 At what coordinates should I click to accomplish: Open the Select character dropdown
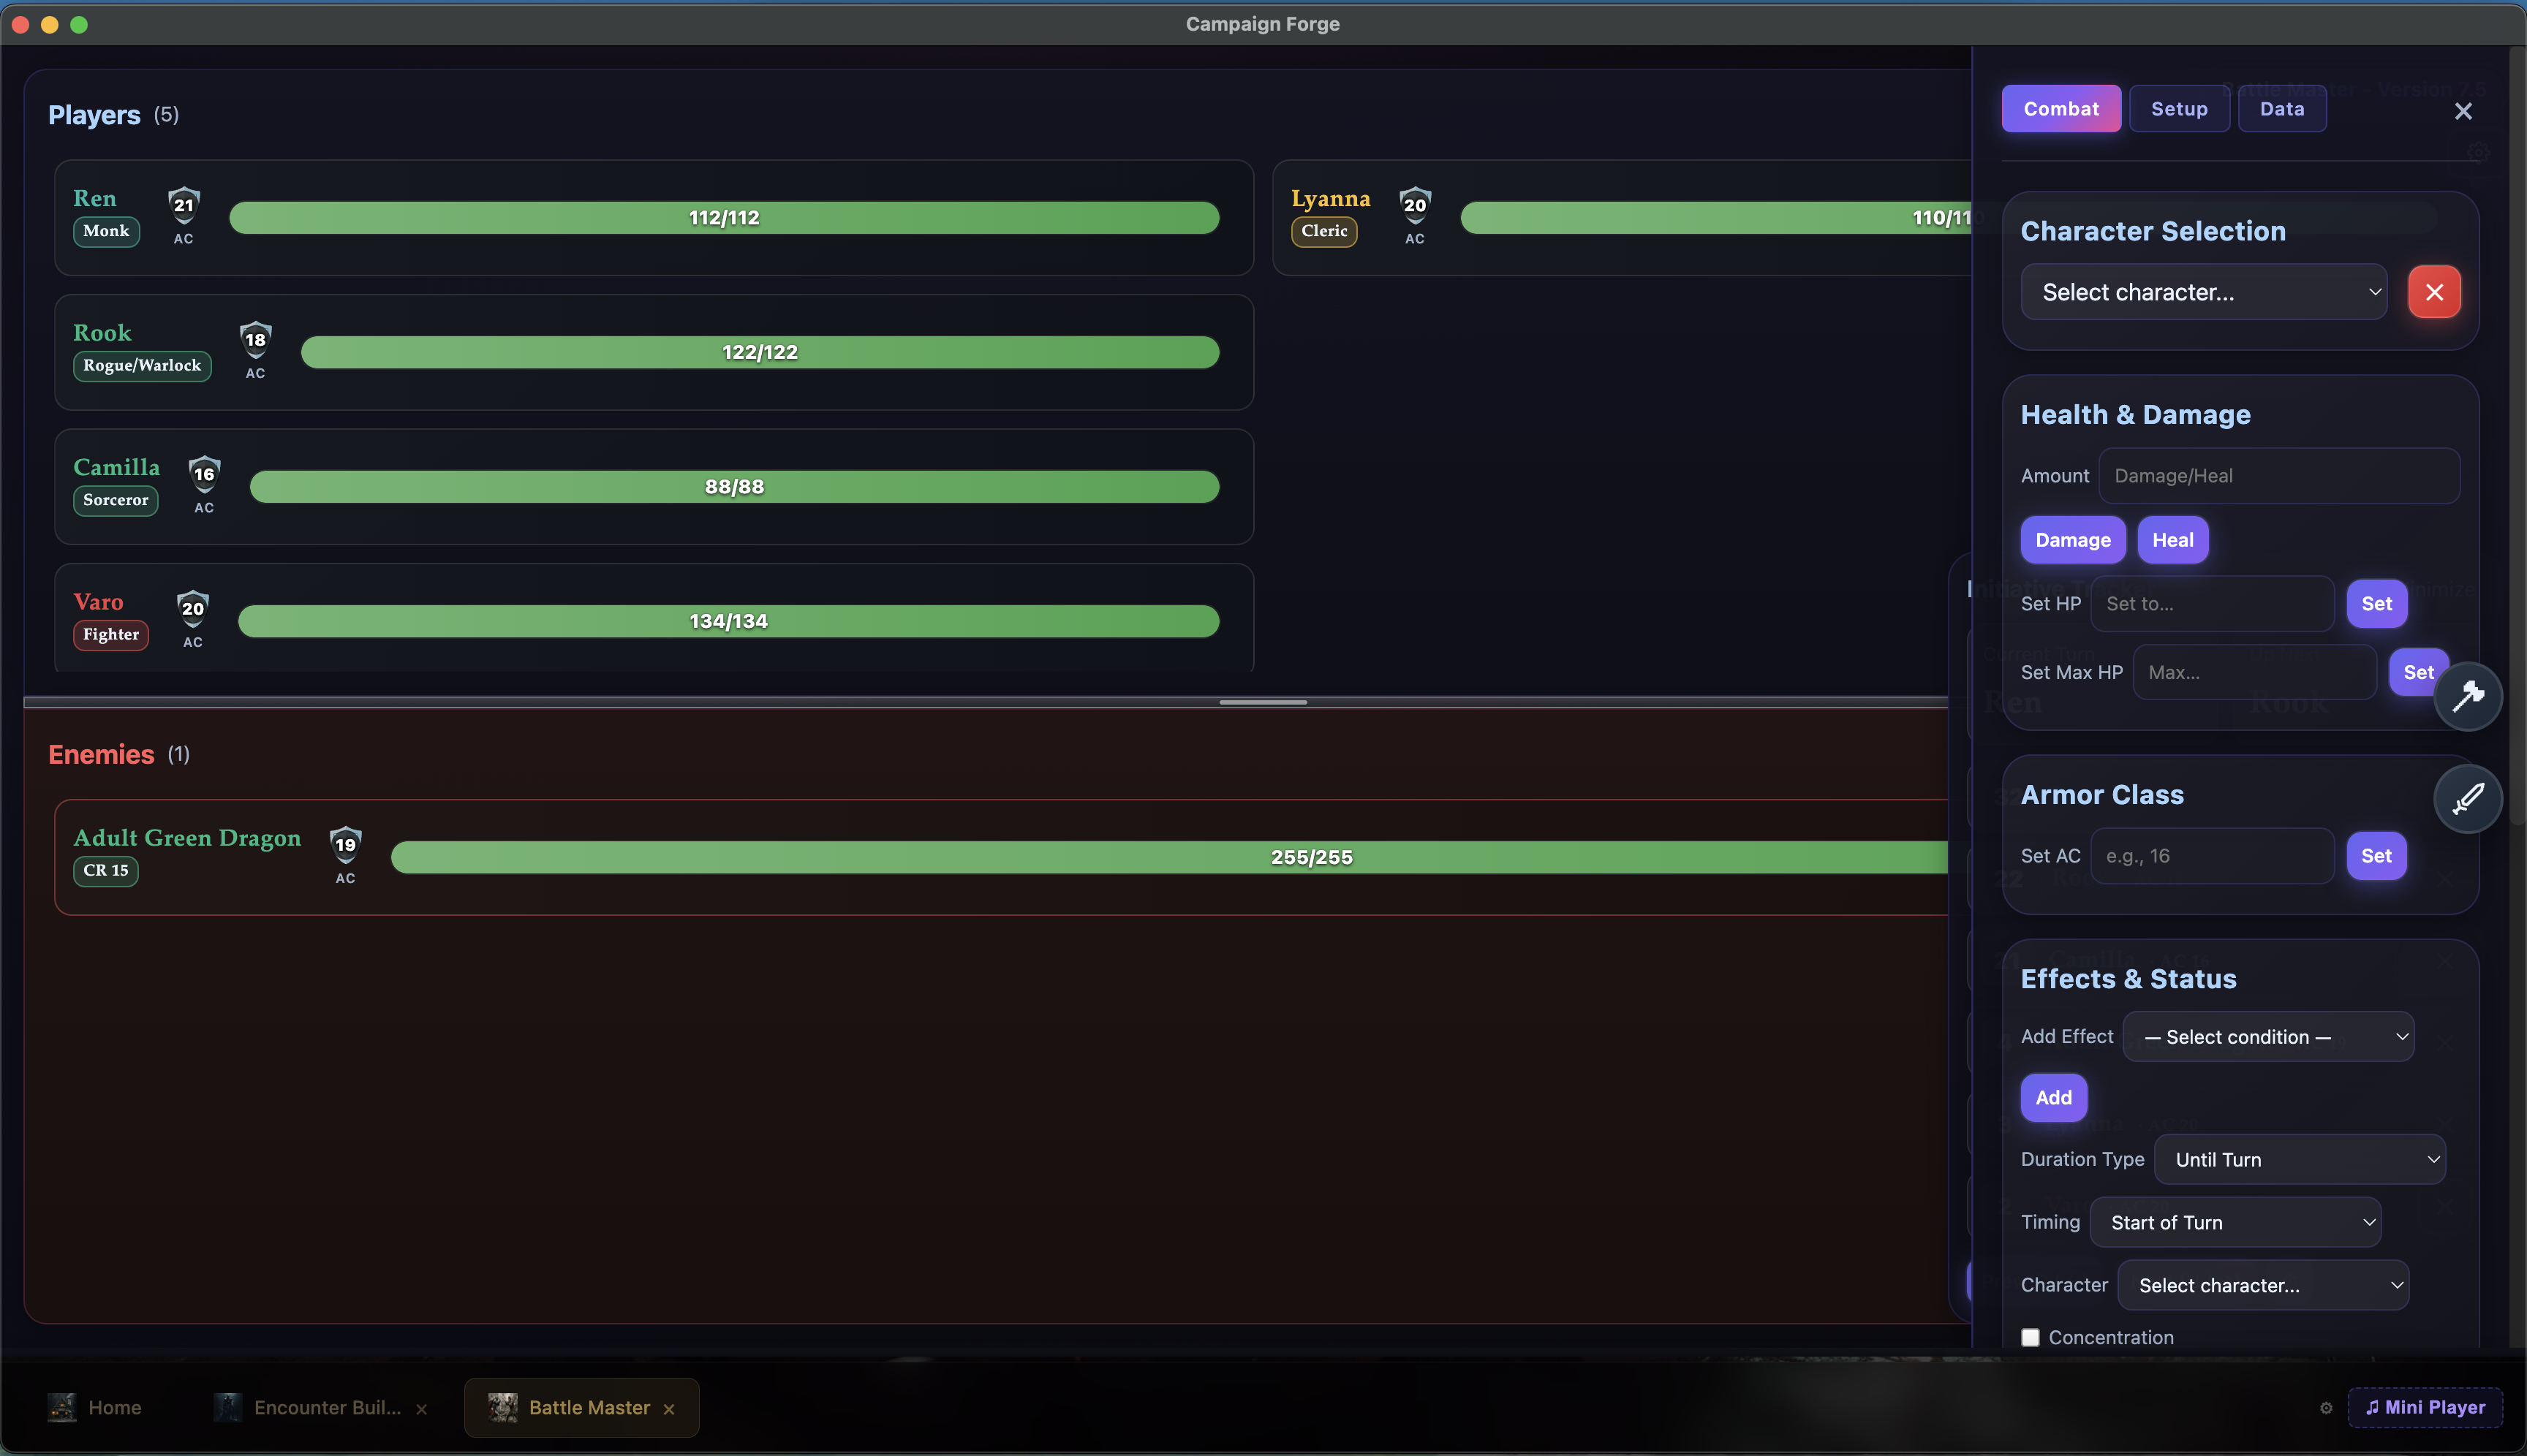(2203, 292)
